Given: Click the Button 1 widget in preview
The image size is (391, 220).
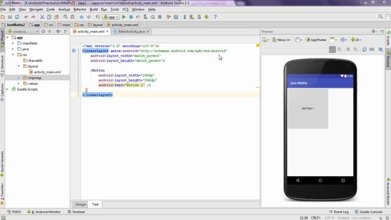Looking at the screenshot, I should 308,109.
